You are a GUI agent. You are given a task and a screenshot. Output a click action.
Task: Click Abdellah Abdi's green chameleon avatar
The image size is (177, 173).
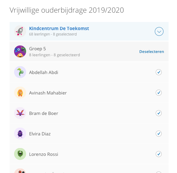(x=20, y=72)
